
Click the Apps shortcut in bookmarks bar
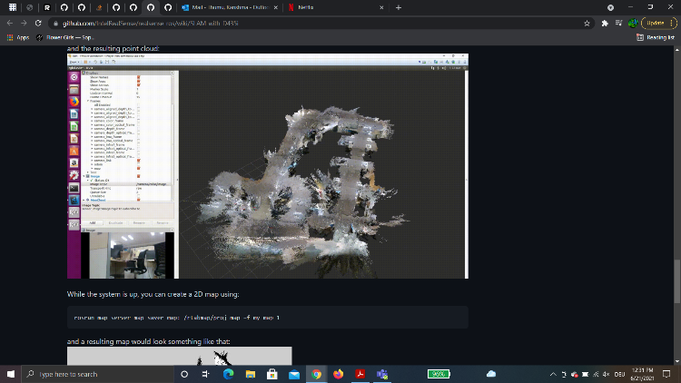point(18,37)
